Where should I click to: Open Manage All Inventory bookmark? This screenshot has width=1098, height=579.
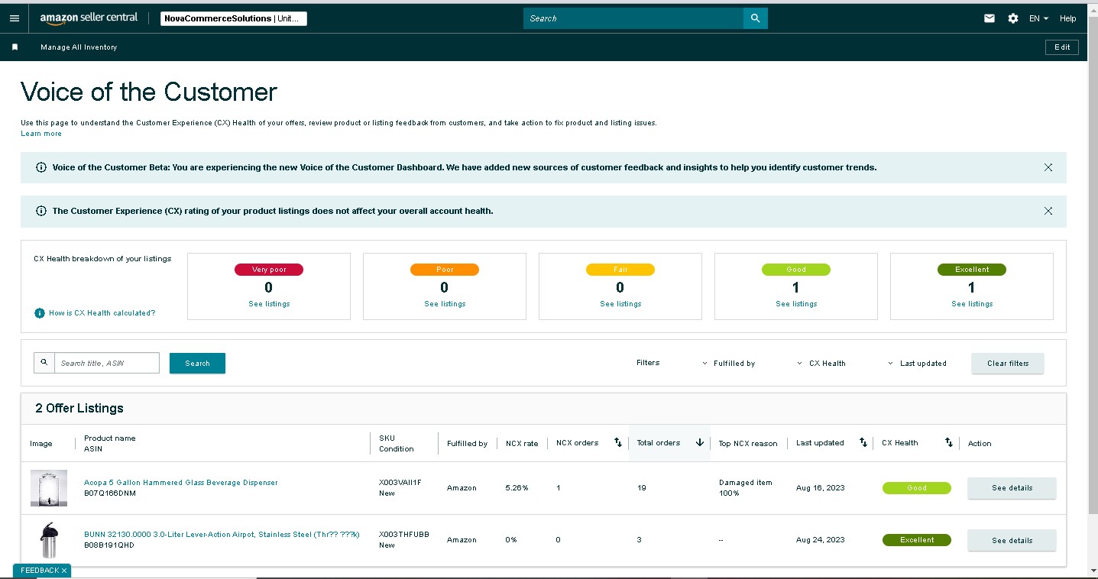tap(79, 47)
